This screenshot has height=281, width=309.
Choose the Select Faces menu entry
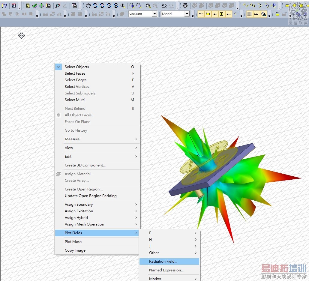[97, 73]
